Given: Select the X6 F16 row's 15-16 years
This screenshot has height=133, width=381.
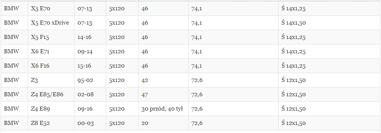Looking at the screenshot, I should pos(84,66).
